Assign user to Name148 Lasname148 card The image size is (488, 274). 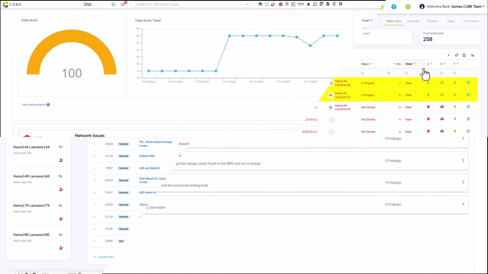(61, 190)
